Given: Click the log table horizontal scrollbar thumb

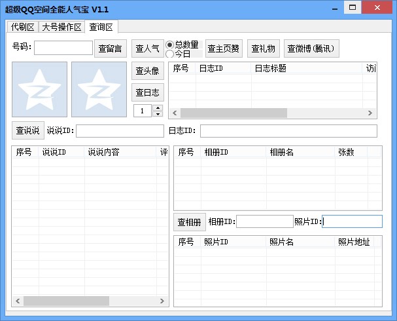Looking at the screenshot, I should [x=233, y=113].
